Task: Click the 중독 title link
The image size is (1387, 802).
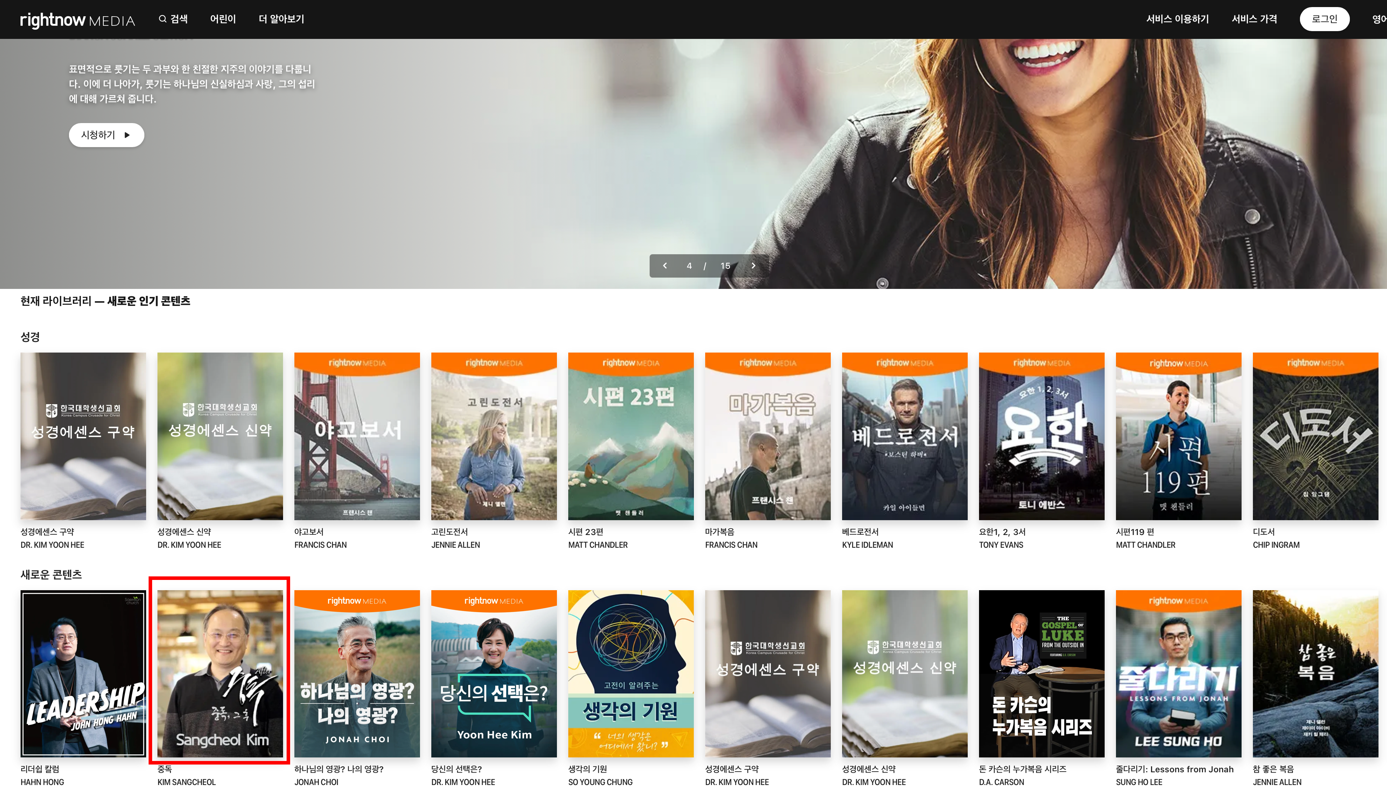Action: coord(165,769)
